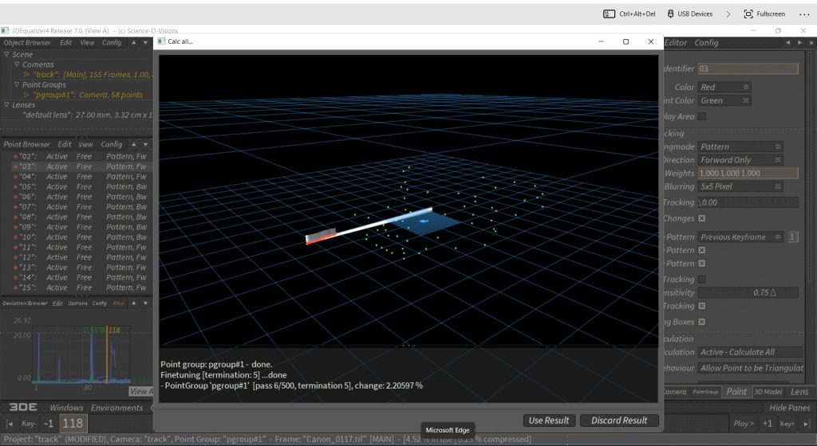The image size is (817, 446).
Task: Open the Previous Keyframe pattern dropdown
Action: tap(740, 237)
